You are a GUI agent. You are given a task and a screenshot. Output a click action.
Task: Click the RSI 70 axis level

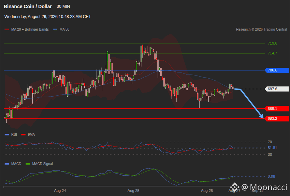(x=270, y=142)
